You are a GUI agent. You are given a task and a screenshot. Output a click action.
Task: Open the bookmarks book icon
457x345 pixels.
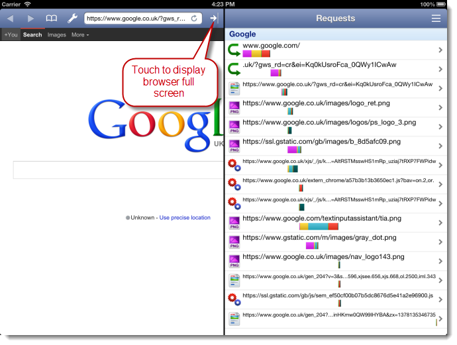click(x=52, y=19)
